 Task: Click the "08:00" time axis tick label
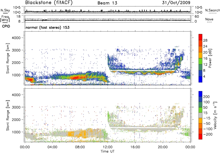click(x=80, y=147)
